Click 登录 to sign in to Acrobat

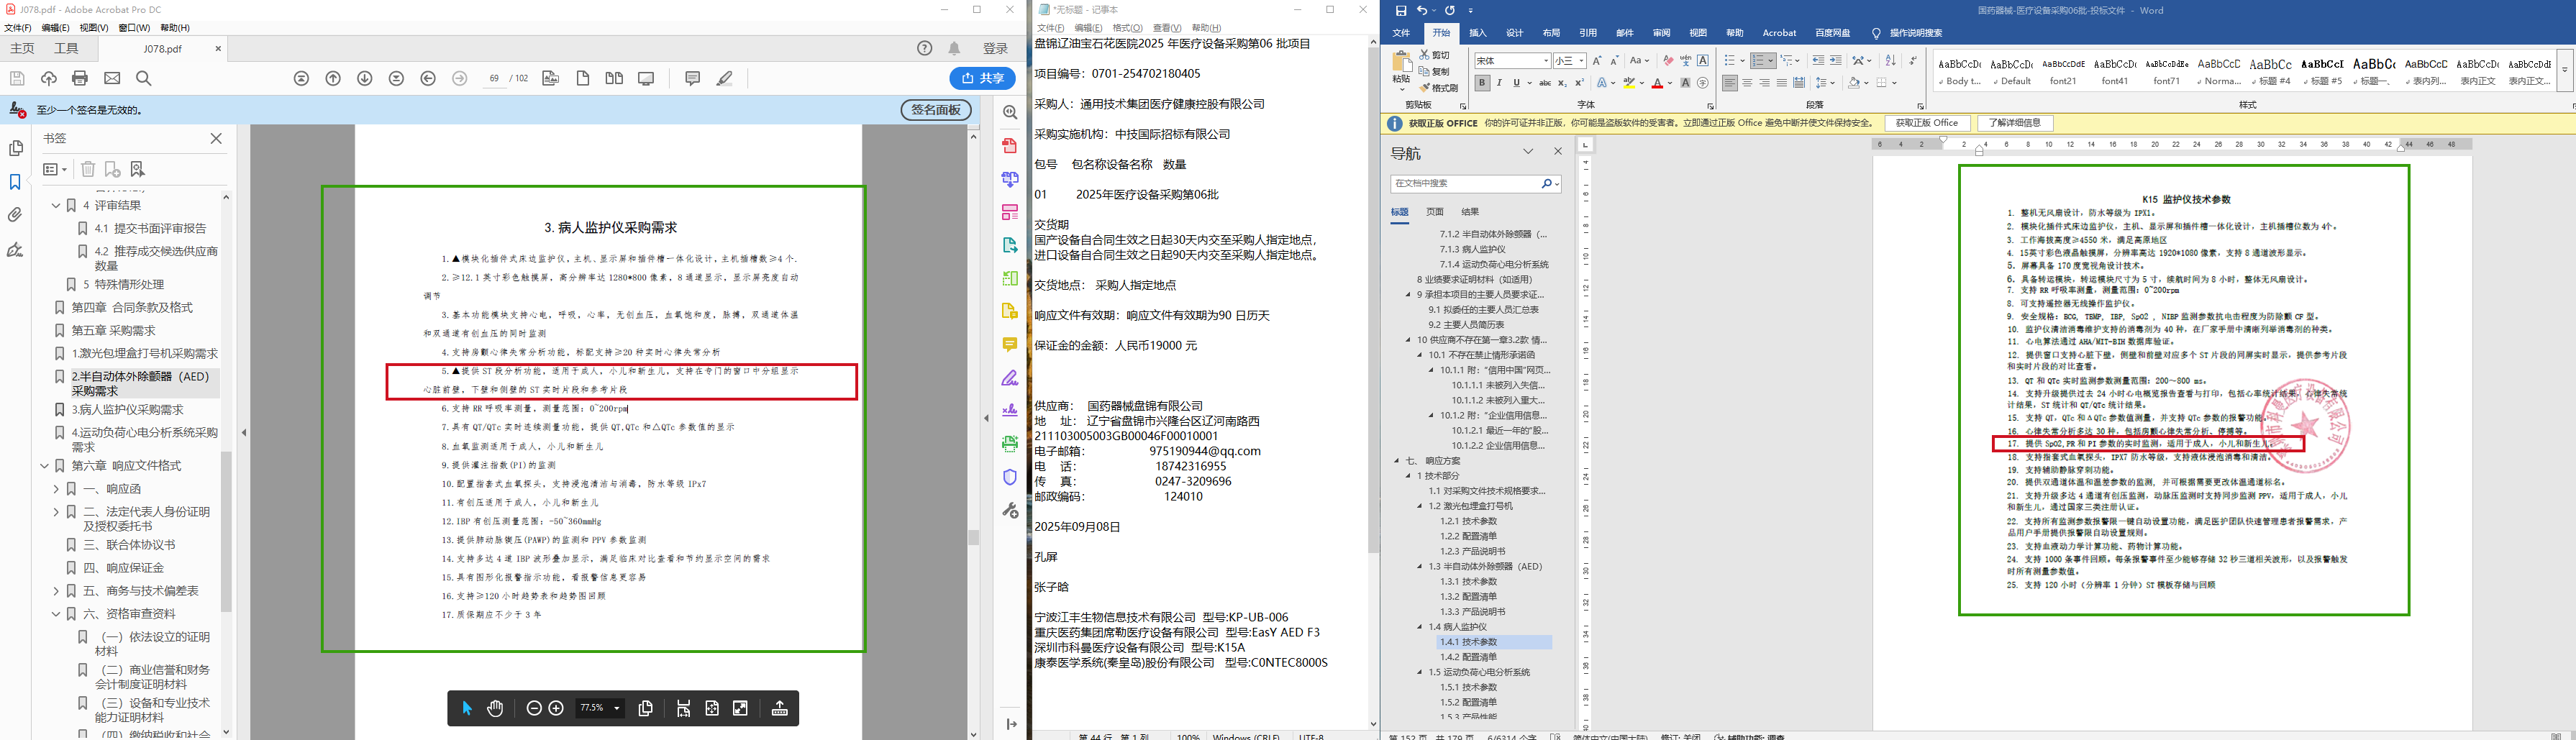pyautogui.click(x=995, y=48)
